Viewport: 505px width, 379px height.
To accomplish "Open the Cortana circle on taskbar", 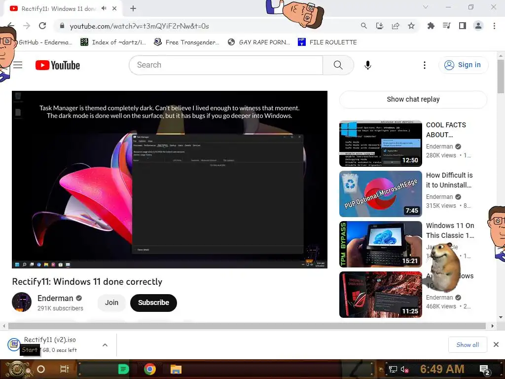I will click(41, 369).
